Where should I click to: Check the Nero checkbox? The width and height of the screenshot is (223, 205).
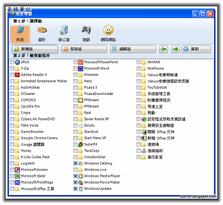[x=75, y=81]
